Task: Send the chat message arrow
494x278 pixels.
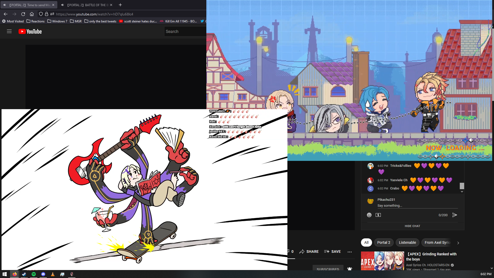Action: (455, 215)
